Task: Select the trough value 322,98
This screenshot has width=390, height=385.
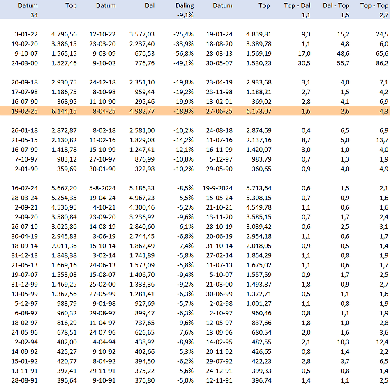Action: [x=145, y=169]
